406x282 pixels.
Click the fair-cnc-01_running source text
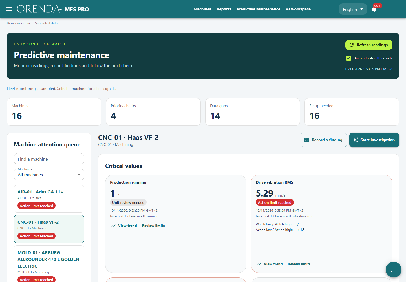pyautogui.click(x=134, y=216)
